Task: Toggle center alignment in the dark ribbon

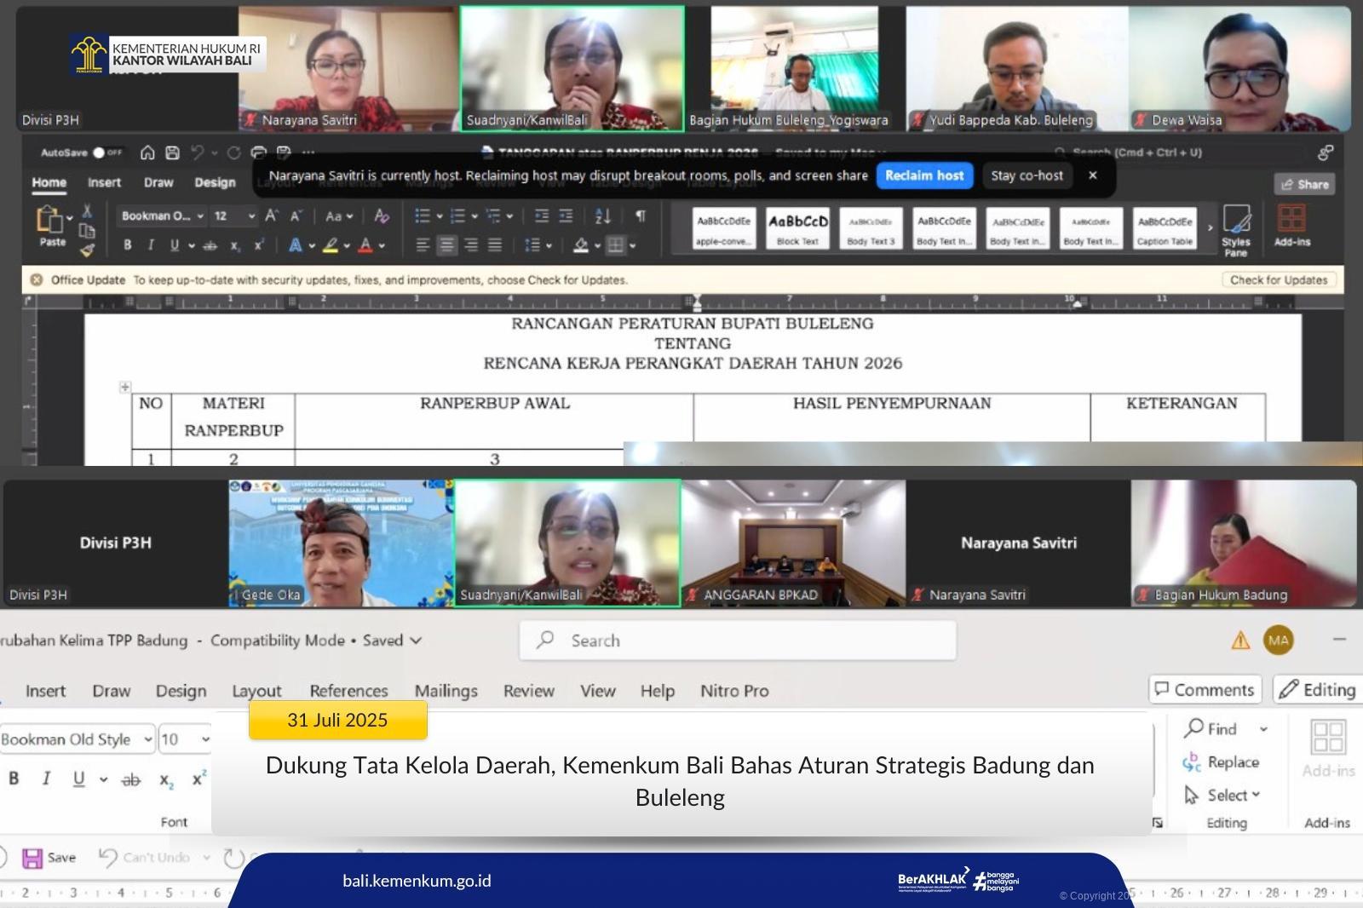Action: [x=446, y=245]
